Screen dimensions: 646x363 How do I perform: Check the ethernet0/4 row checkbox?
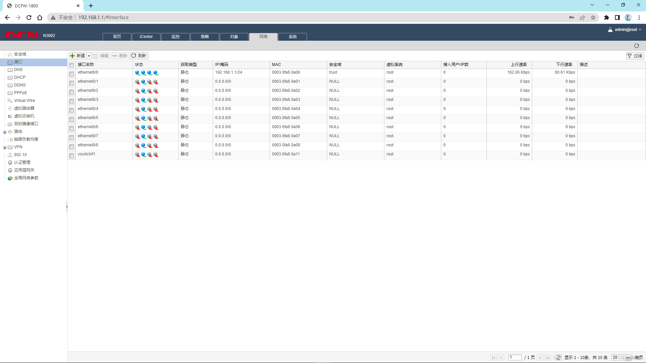pyautogui.click(x=72, y=110)
